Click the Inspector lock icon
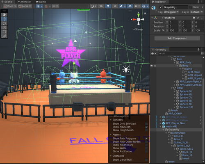Image resolution: width=205 pixels, height=164 pixels. 198,2
